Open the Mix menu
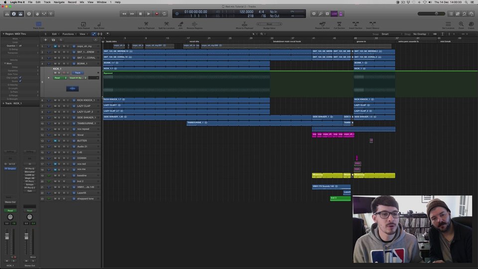The width and height of the screenshot is (478, 269). tap(82, 2)
